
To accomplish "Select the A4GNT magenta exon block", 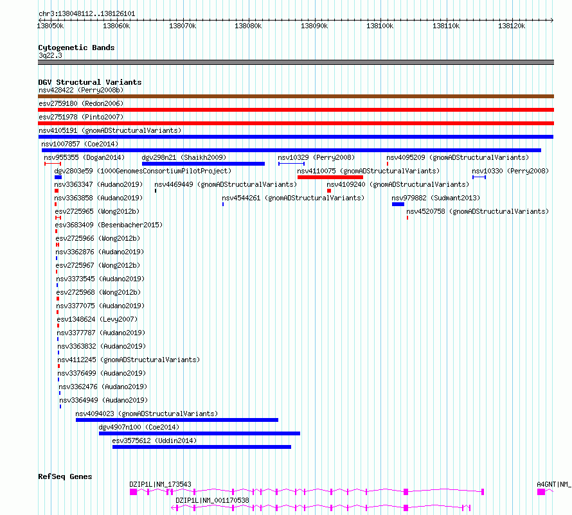I will coord(541,492).
